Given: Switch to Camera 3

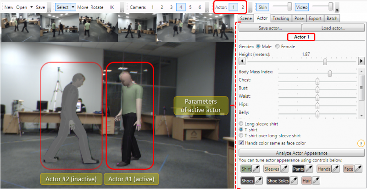Looking at the screenshot, I should (x=171, y=7).
